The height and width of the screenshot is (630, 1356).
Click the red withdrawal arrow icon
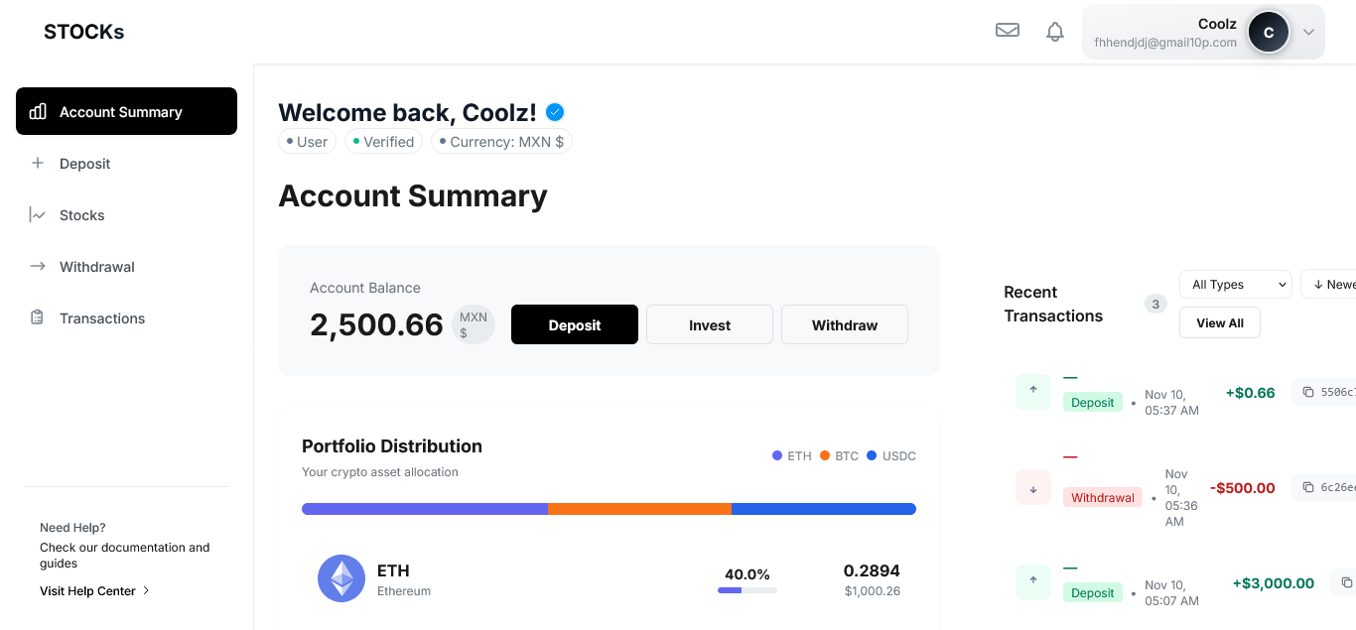[x=1033, y=487]
